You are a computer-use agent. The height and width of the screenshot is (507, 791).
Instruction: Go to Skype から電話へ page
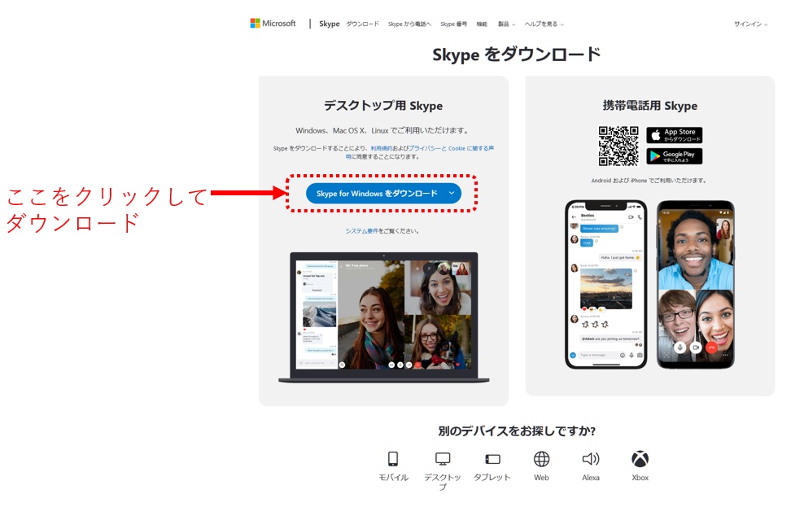(409, 24)
